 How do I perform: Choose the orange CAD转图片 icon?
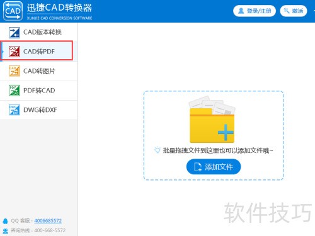[x=14, y=71]
